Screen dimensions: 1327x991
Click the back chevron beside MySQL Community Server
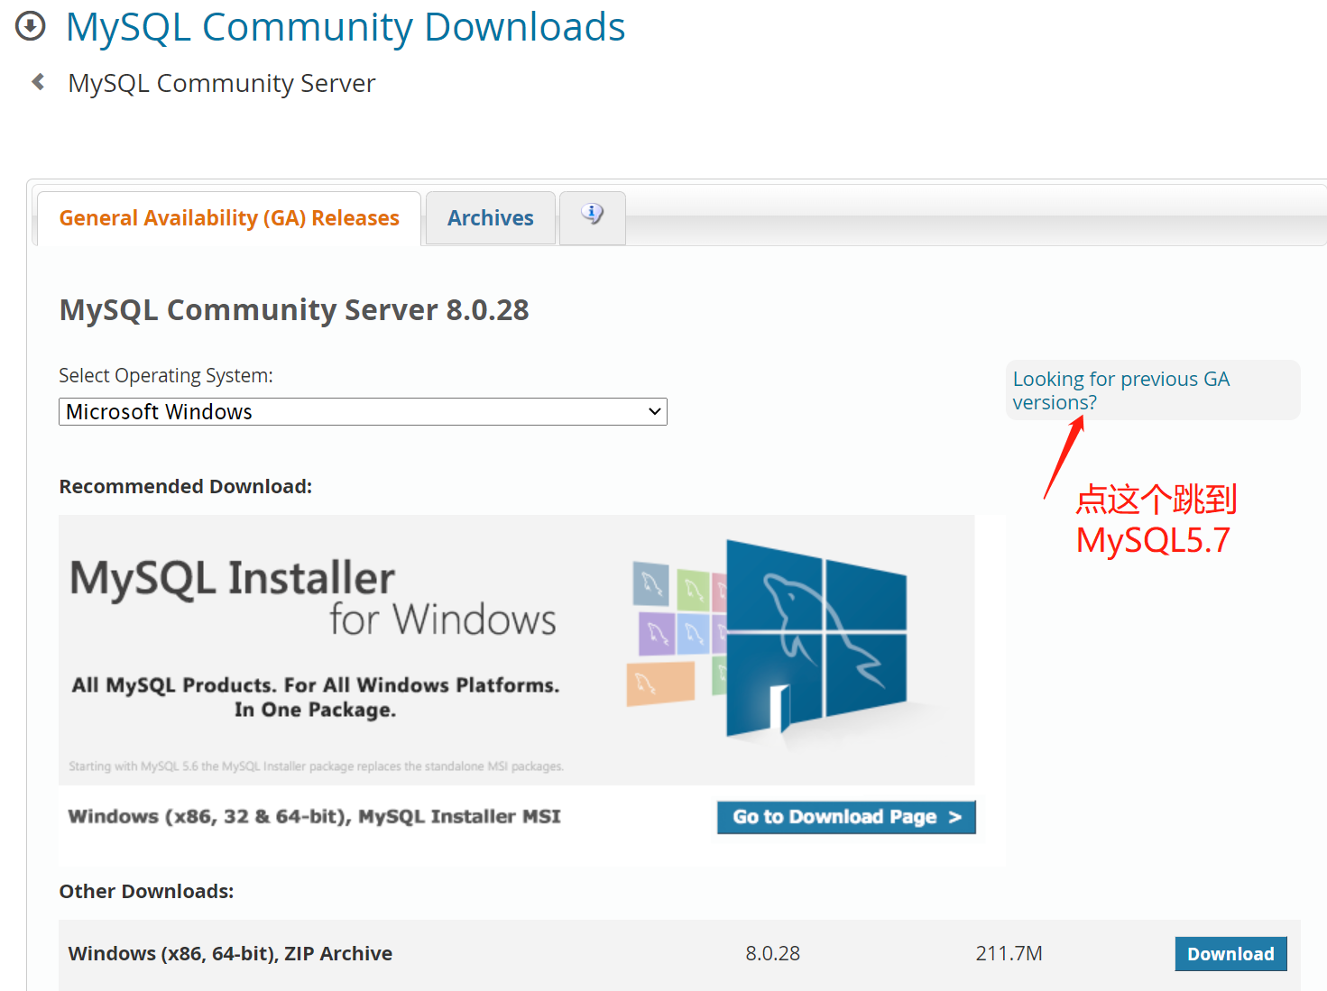(38, 82)
